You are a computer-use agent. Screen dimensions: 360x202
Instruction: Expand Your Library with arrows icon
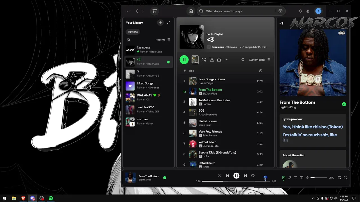click(168, 23)
